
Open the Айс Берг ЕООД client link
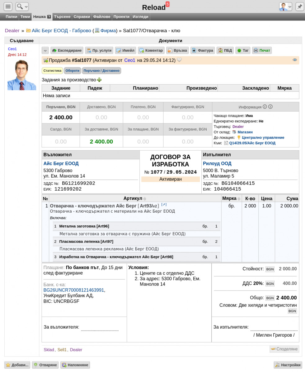(x=61, y=163)
